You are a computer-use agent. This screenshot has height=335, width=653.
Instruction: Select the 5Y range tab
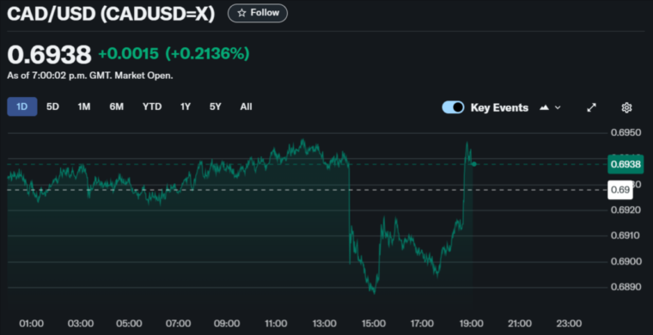[x=216, y=107]
